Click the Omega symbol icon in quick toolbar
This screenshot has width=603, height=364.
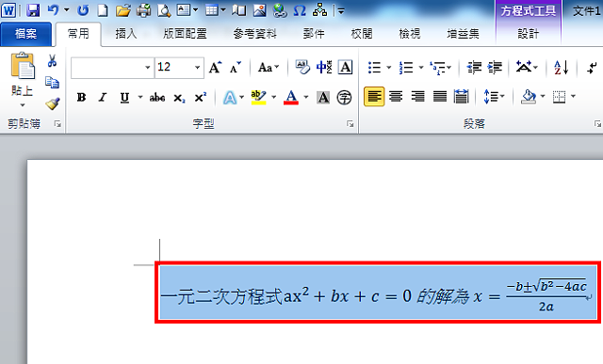[299, 10]
